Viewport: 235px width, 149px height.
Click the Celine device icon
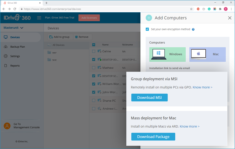[x=99, y=51]
